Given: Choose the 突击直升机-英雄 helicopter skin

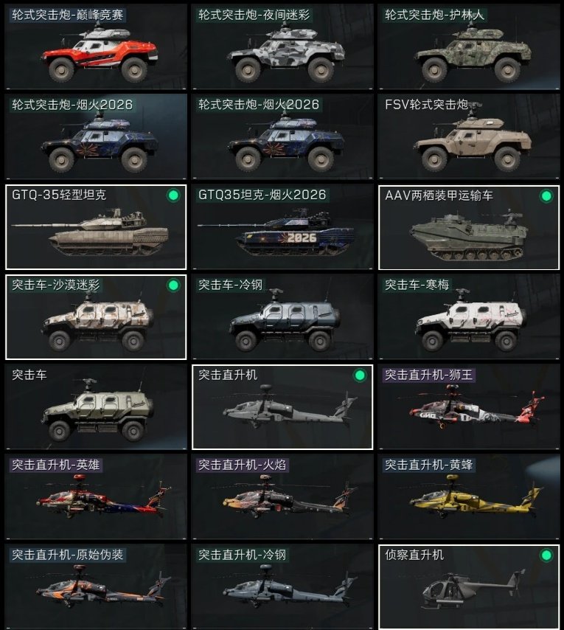Looking at the screenshot, I should (96, 497).
